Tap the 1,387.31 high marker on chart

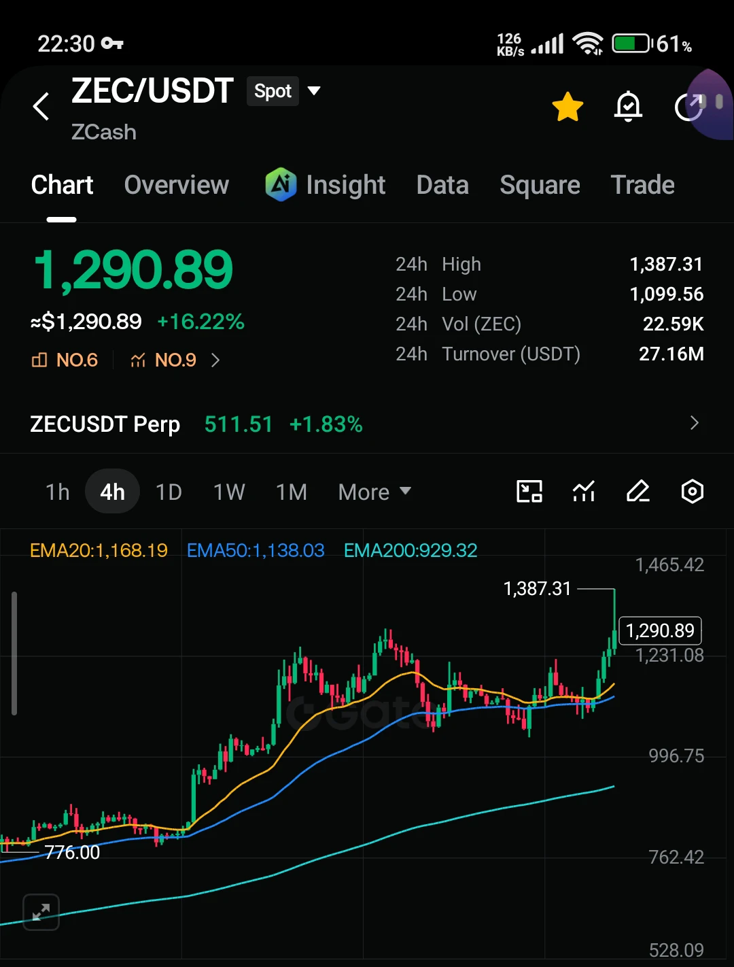click(x=537, y=588)
